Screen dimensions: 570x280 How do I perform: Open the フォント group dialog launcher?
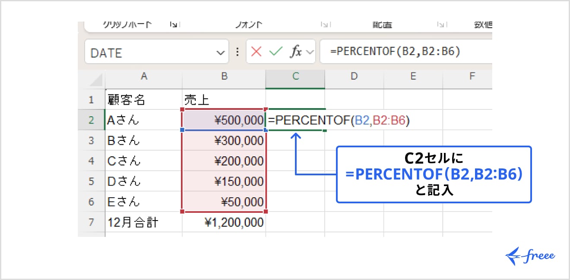pyautogui.click(x=325, y=25)
